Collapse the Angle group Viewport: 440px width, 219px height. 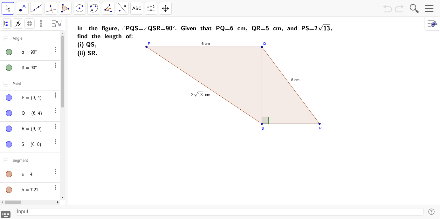tap(6, 38)
